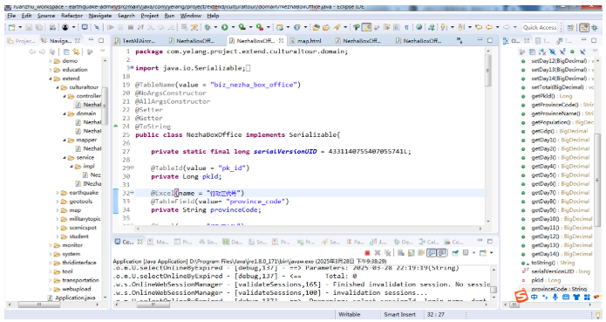606x322 pixels.
Task: Toggle Show Console on standard error change
Action: (x=441, y=253)
